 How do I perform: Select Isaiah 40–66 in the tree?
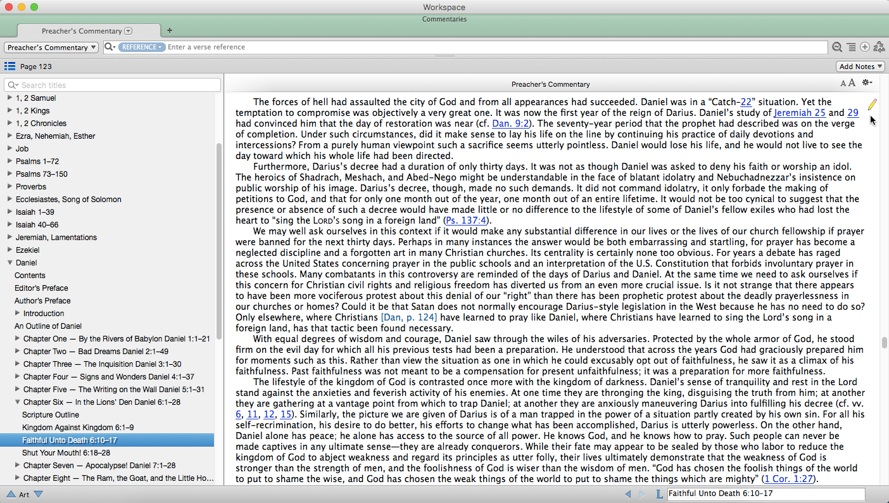pos(37,224)
